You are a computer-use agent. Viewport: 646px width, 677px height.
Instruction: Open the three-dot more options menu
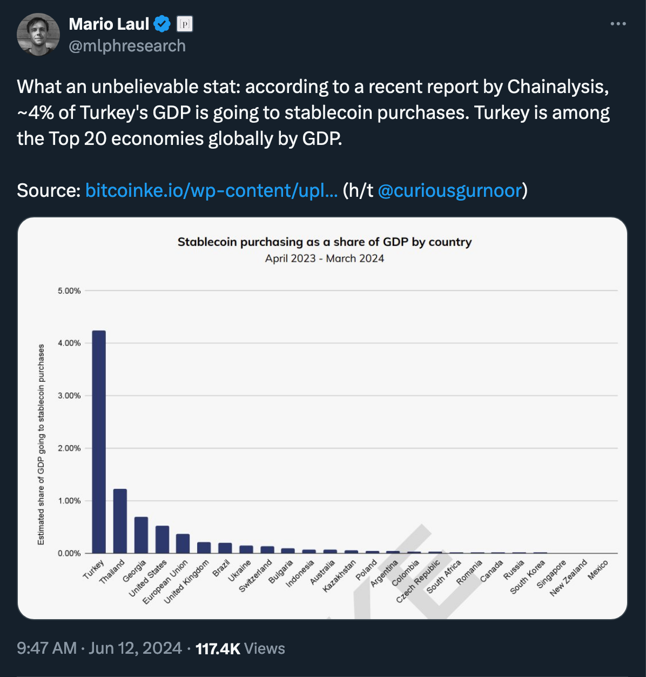pos(618,24)
